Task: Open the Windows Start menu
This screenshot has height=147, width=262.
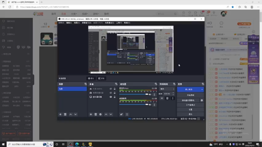Action: pos(3,144)
